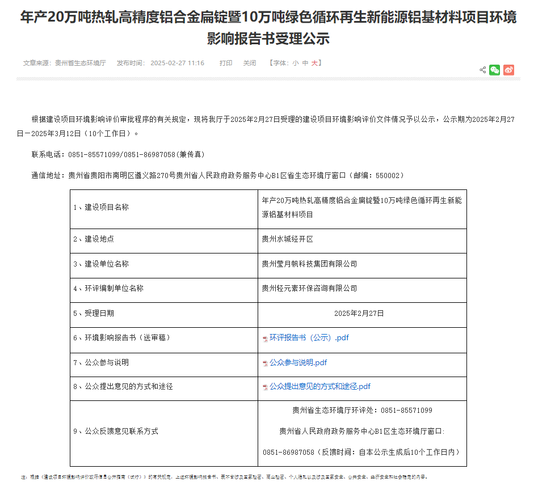Share the article via green WeChat icon

495,70
